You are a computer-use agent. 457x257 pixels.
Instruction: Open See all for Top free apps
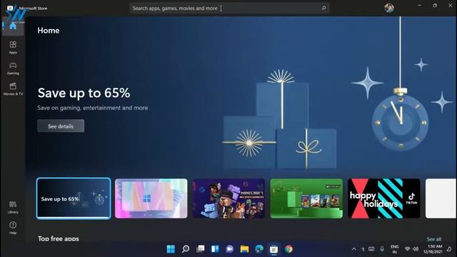point(433,239)
